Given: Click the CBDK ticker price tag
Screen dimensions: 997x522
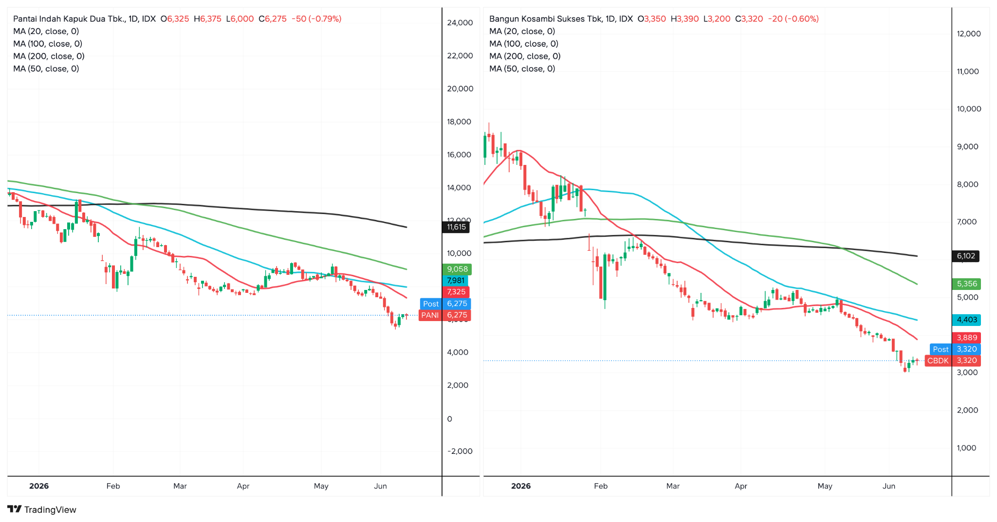Looking at the screenshot, I should (x=953, y=361).
